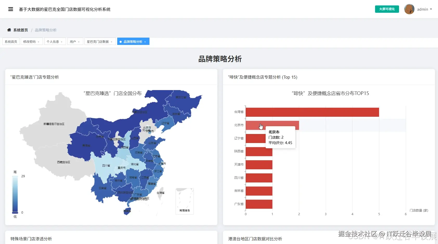Click the blue dot on 品牌策略分析 tab
The height and width of the screenshot is (244, 438).
point(120,42)
